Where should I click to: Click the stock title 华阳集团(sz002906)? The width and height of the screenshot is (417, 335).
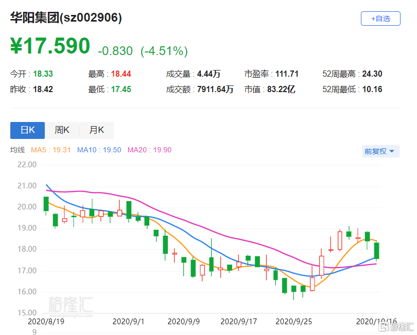tap(66, 18)
